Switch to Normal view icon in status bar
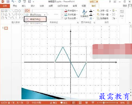The width and height of the screenshot is (132, 105). (74, 103)
